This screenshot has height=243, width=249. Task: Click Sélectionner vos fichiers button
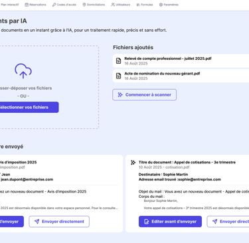(29, 108)
